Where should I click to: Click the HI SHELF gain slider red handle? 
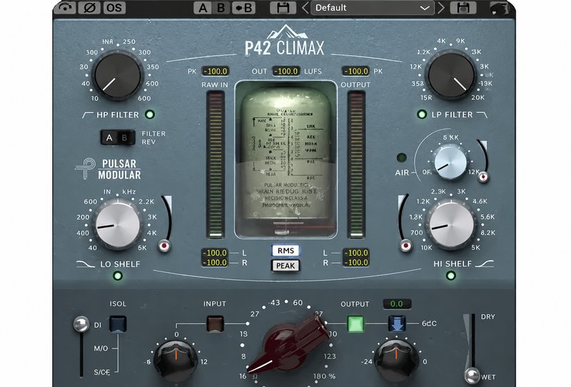[x=405, y=246]
